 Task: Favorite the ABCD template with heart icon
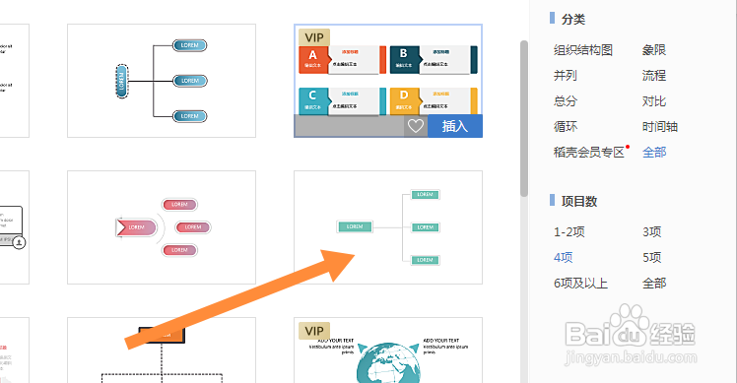point(416,126)
